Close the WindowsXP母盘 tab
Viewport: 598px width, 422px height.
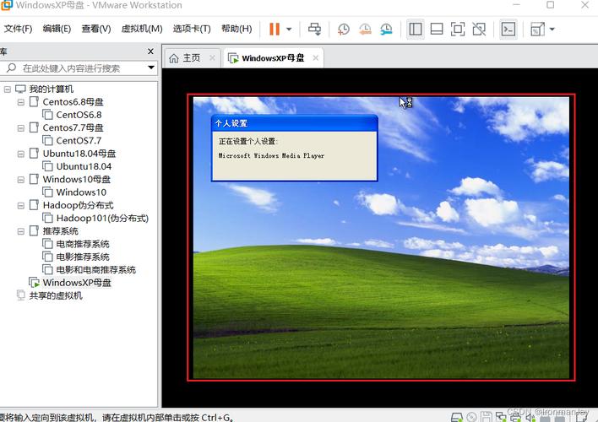tap(315, 58)
